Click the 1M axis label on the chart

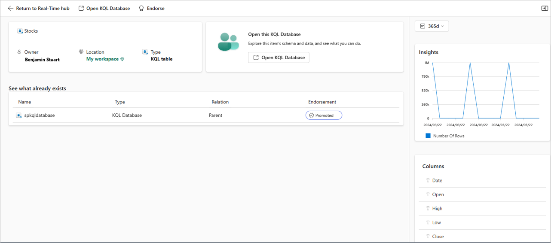click(427, 63)
